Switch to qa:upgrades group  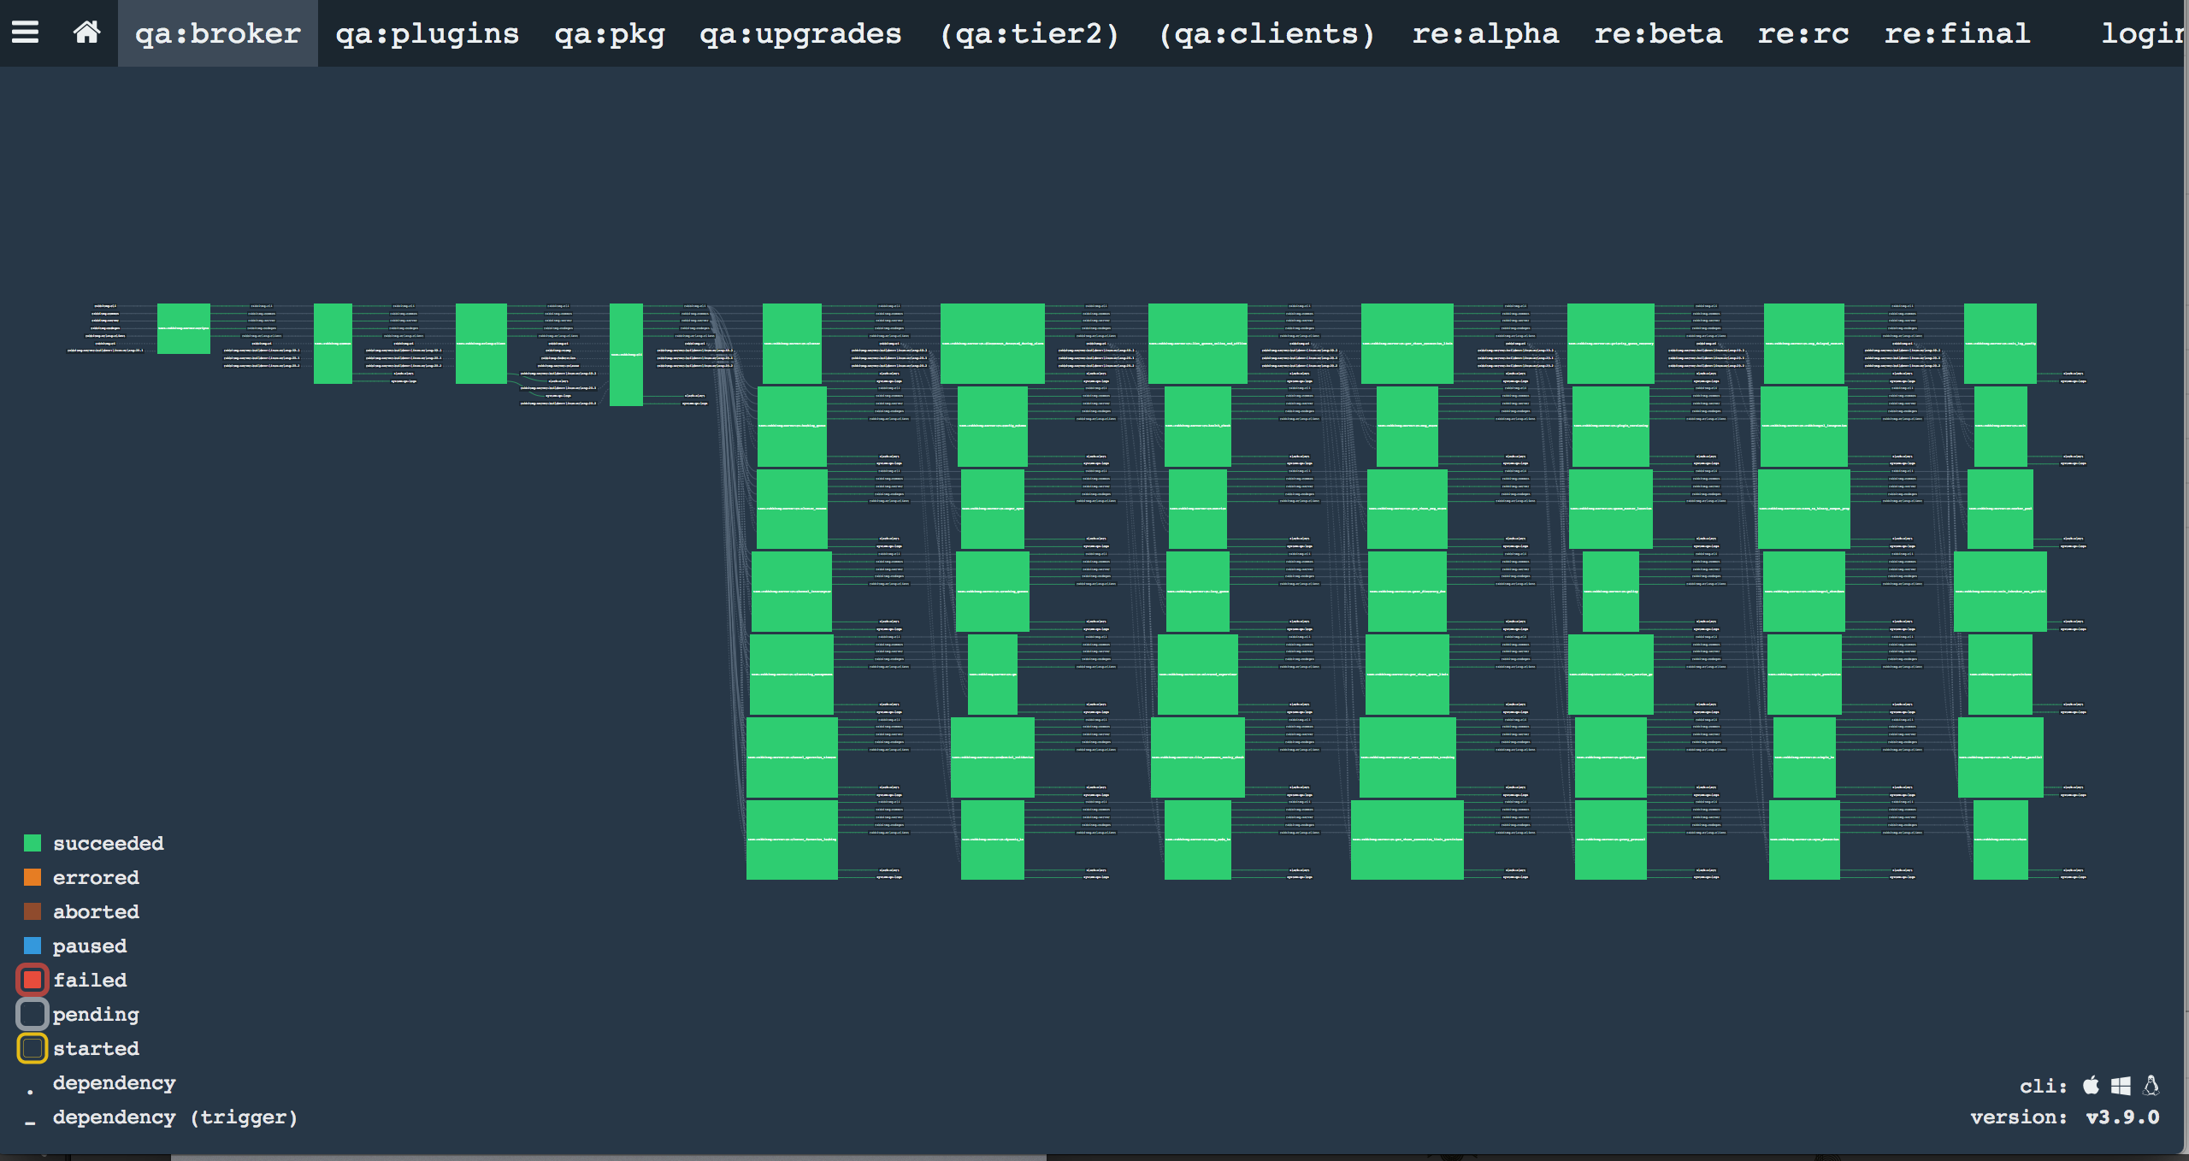click(800, 33)
